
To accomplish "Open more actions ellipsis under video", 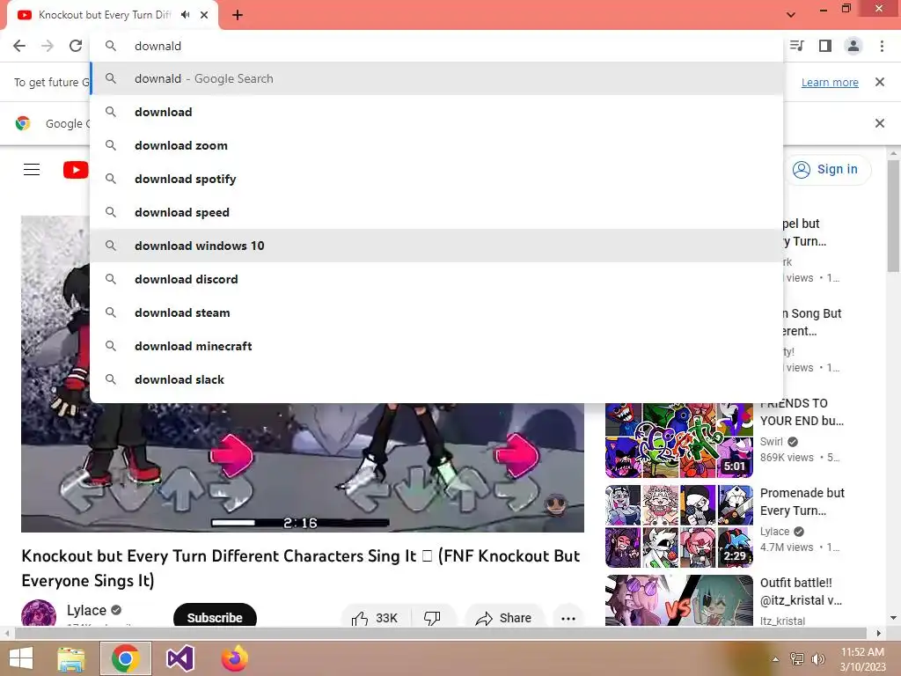I will pyautogui.click(x=568, y=619).
